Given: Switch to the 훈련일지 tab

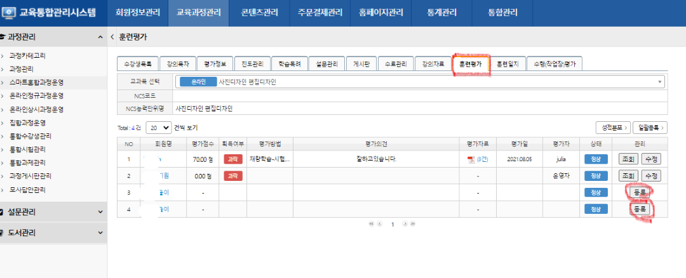Looking at the screenshot, I should tap(507, 63).
